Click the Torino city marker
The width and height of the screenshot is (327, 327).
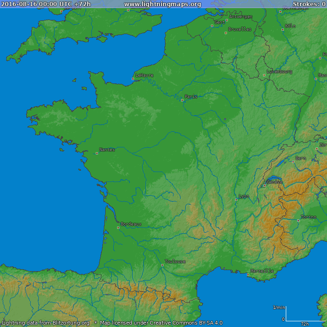pyautogui.click(x=298, y=220)
